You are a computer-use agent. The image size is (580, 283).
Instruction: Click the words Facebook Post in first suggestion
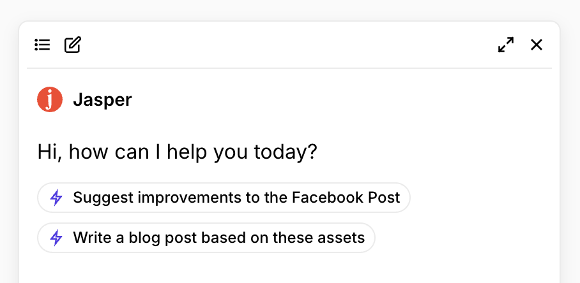click(x=346, y=198)
